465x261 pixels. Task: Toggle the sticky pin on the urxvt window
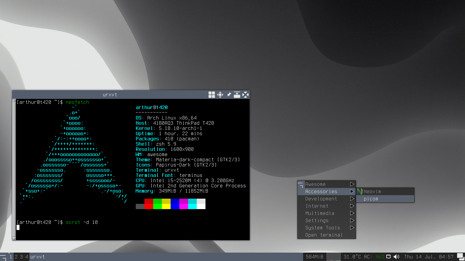point(229,95)
